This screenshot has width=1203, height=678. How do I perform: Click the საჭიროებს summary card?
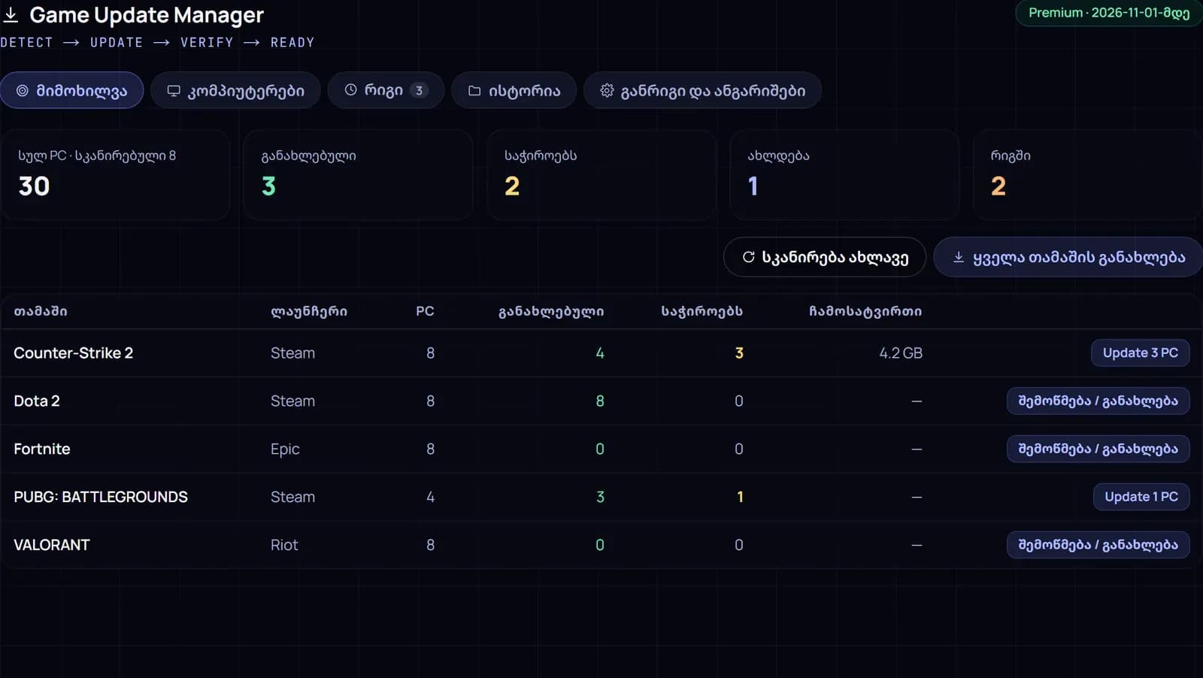coord(601,174)
